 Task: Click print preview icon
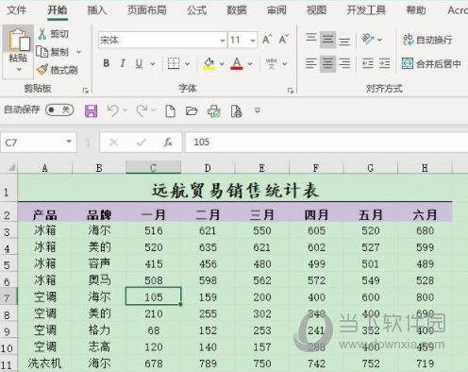pos(236,111)
